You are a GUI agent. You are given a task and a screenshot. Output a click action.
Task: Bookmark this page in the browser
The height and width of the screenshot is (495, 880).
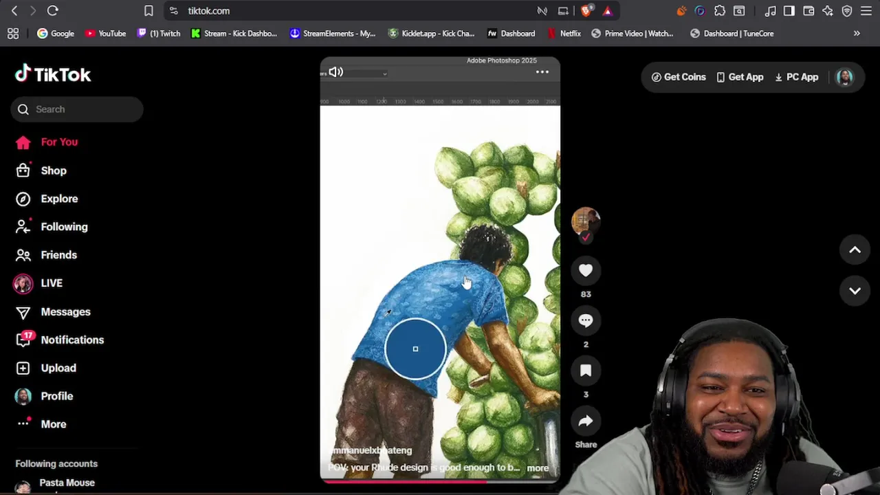click(x=148, y=10)
